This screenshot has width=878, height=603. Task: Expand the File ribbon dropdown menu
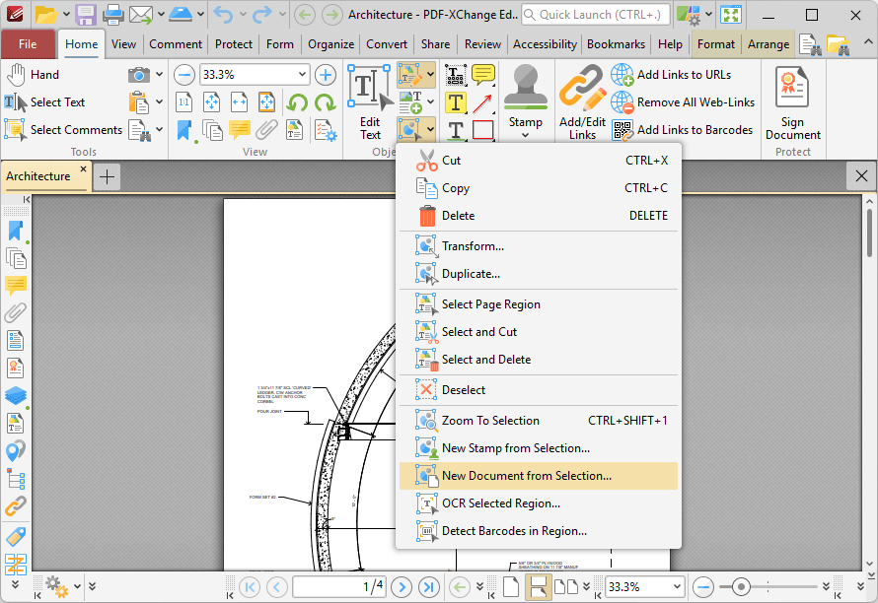tap(29, 44)
